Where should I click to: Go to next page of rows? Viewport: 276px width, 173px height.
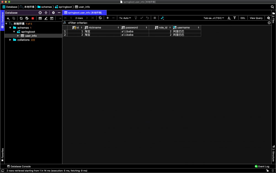click(87, 18)
